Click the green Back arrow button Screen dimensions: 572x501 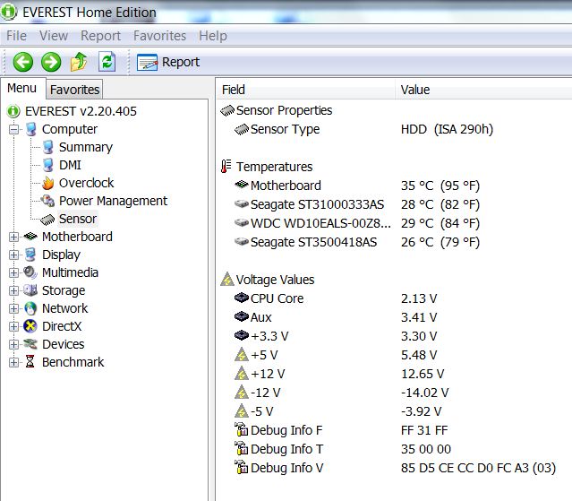click(x=23, y=62)
